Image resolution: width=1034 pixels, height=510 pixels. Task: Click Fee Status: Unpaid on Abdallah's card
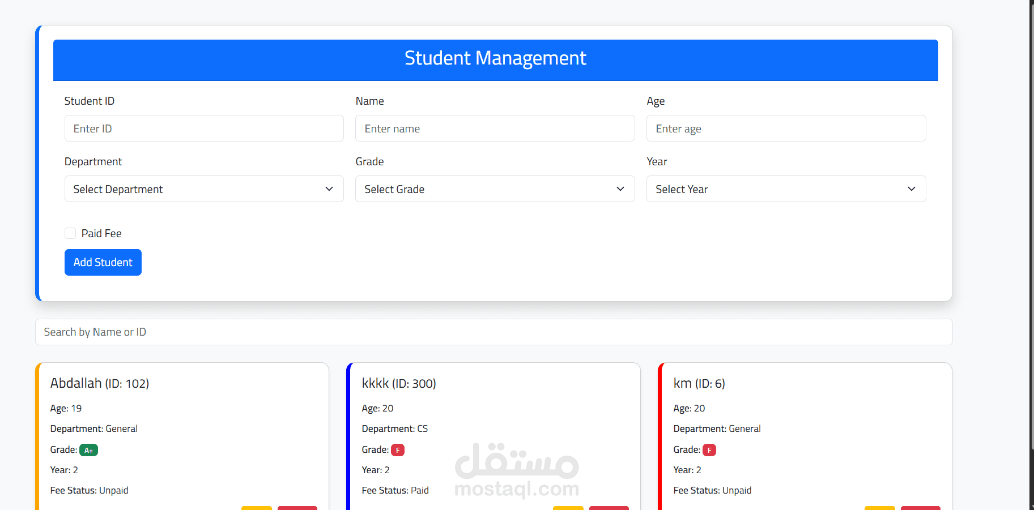[90, 491]
